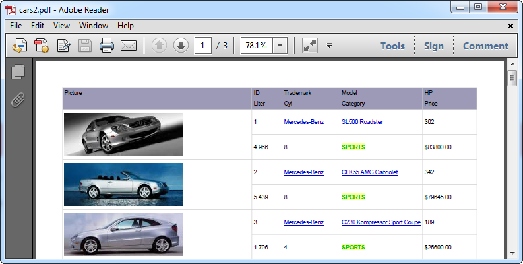This screenshot has height=264, width=523.
Task: Click the vertical scrollbar thumb
Action: point(512,79)
